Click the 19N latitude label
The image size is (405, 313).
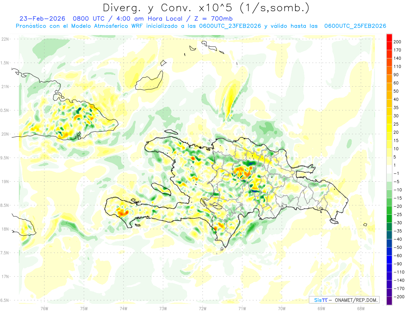point(5,181)
